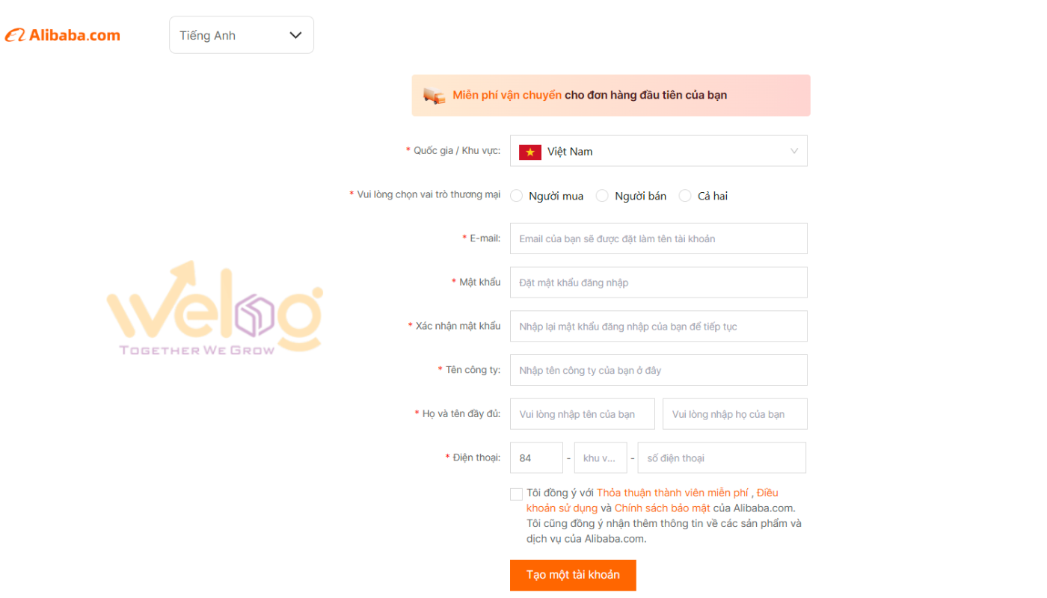Click the Tên công ty input field

(659, 370)
